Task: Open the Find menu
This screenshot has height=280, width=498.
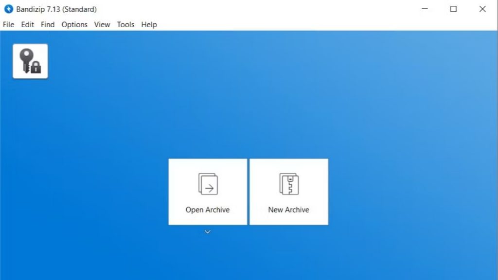Action: [x=48, y=24]
